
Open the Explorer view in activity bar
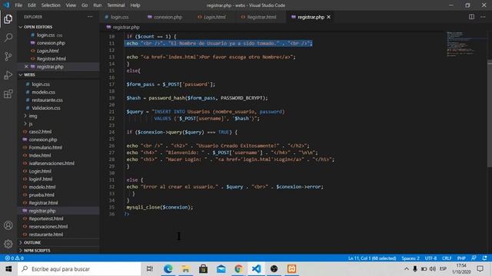tap(8, 19)
